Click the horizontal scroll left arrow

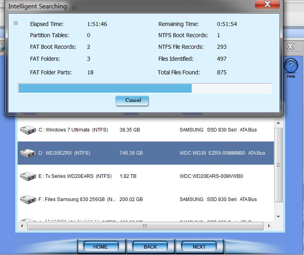[x=22, y=226]
